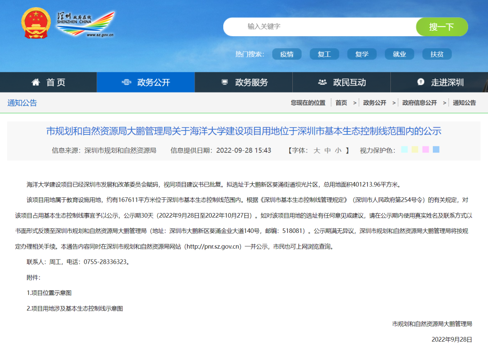The height and width of the screenshot is (353, 488).
Task: Click the info icon on 走进深圳
Action: [421, 82]
